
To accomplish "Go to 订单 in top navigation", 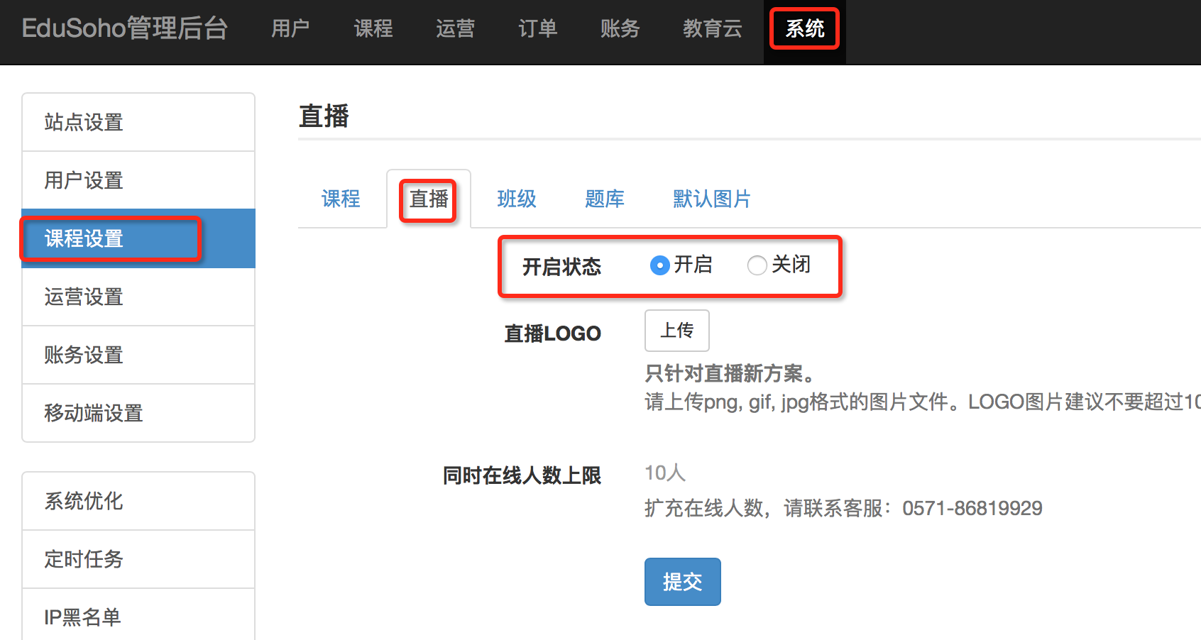I will click(537, 29).
